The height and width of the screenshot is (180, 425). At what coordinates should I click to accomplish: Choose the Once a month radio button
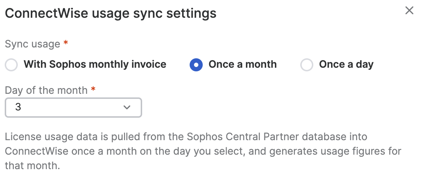click(196, 65)
